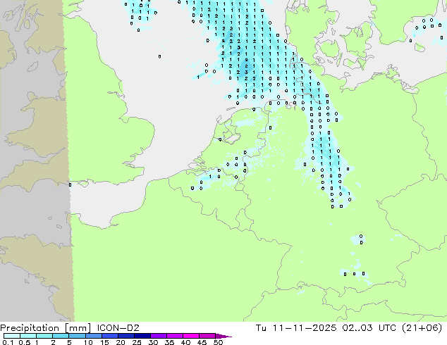Select the 'ICON-D2' model label
Image resolution: width=447 pixels, height=345 pixels.
pos(118,328)
